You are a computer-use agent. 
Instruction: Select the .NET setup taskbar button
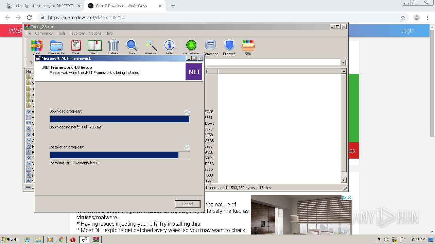click(x=84, y=240)
